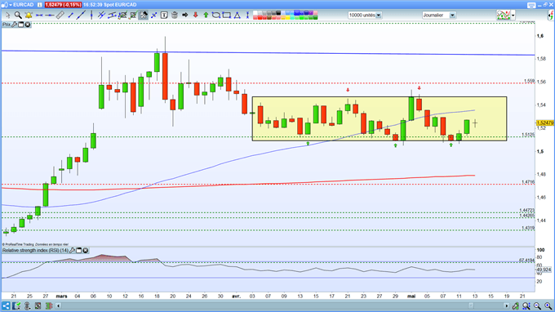Select the rectangle drawing tool
The width and height of the screenshot is (555, 312).
tap(226, 15)
